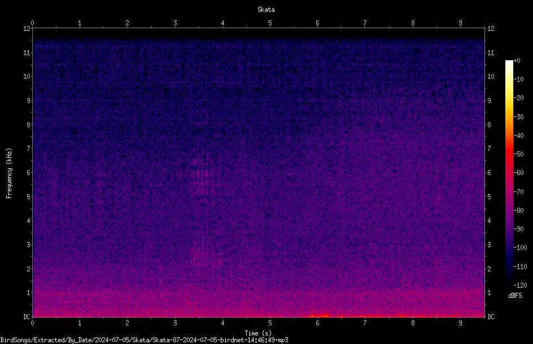Click the "7" tick on the top time axis
The height and width of the screenshot is (344, 533).
pos(365,23)
